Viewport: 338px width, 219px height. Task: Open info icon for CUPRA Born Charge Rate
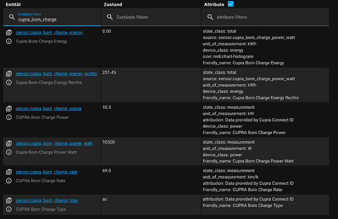9,181
